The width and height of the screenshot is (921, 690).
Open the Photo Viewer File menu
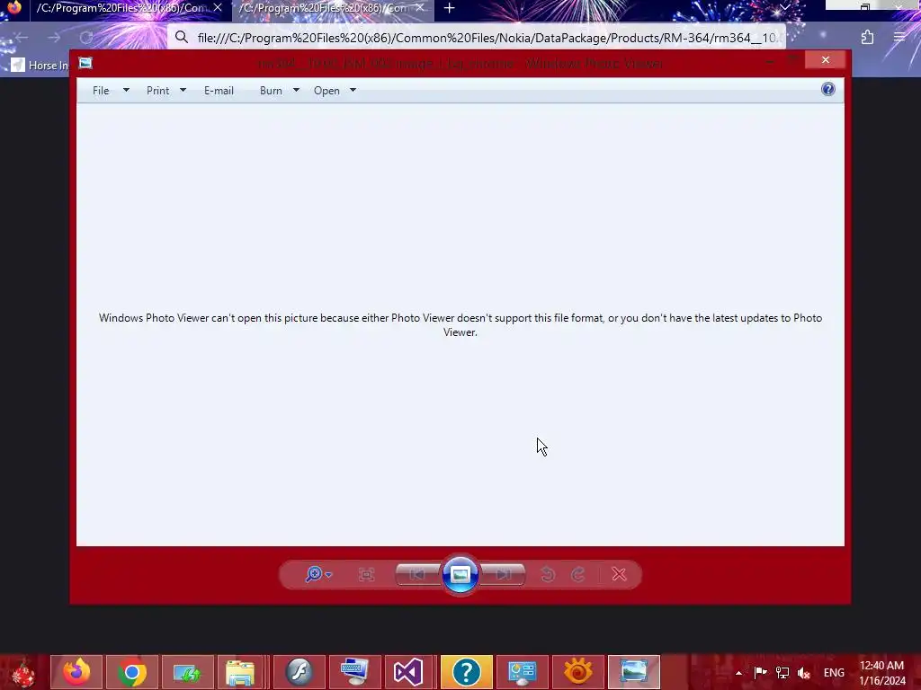[101, 91]
